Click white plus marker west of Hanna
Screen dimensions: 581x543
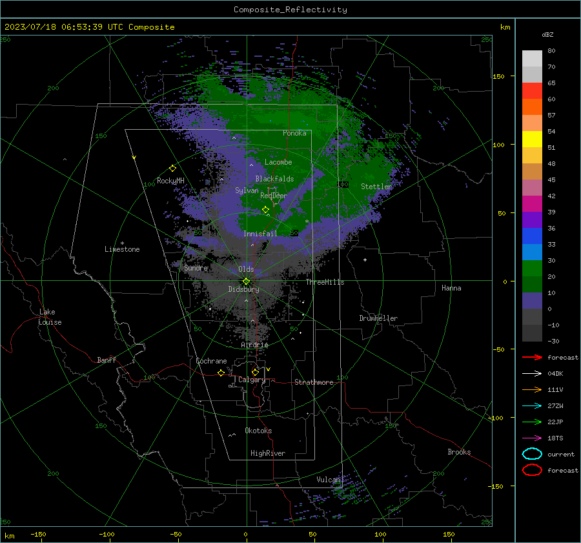[365, 260]
